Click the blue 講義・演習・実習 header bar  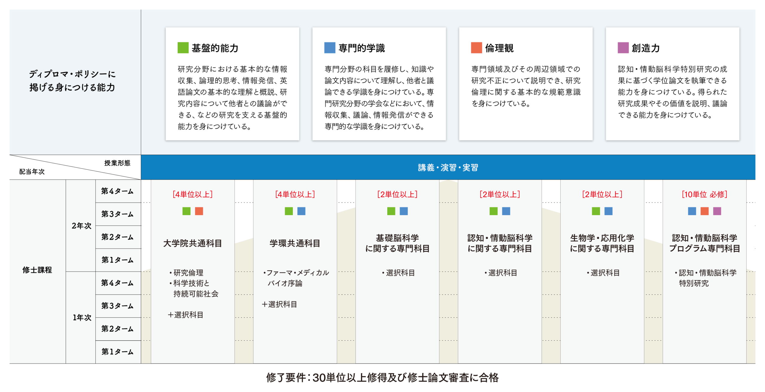448,167
